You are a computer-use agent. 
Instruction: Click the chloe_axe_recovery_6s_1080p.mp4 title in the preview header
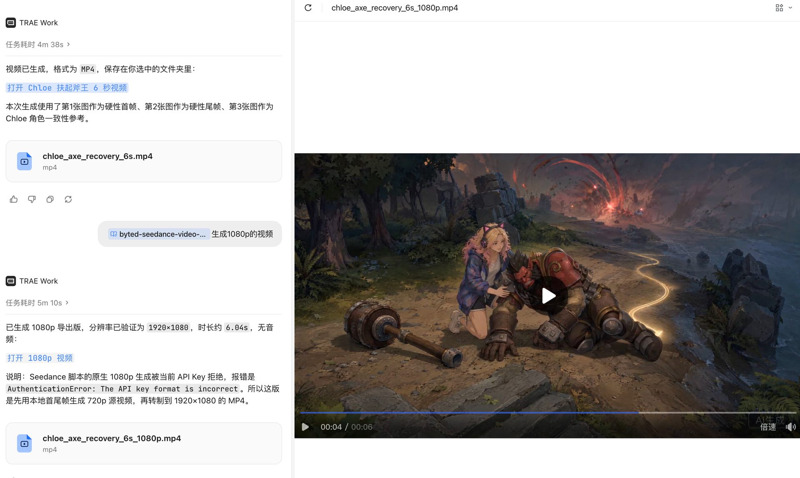[395, 8]
